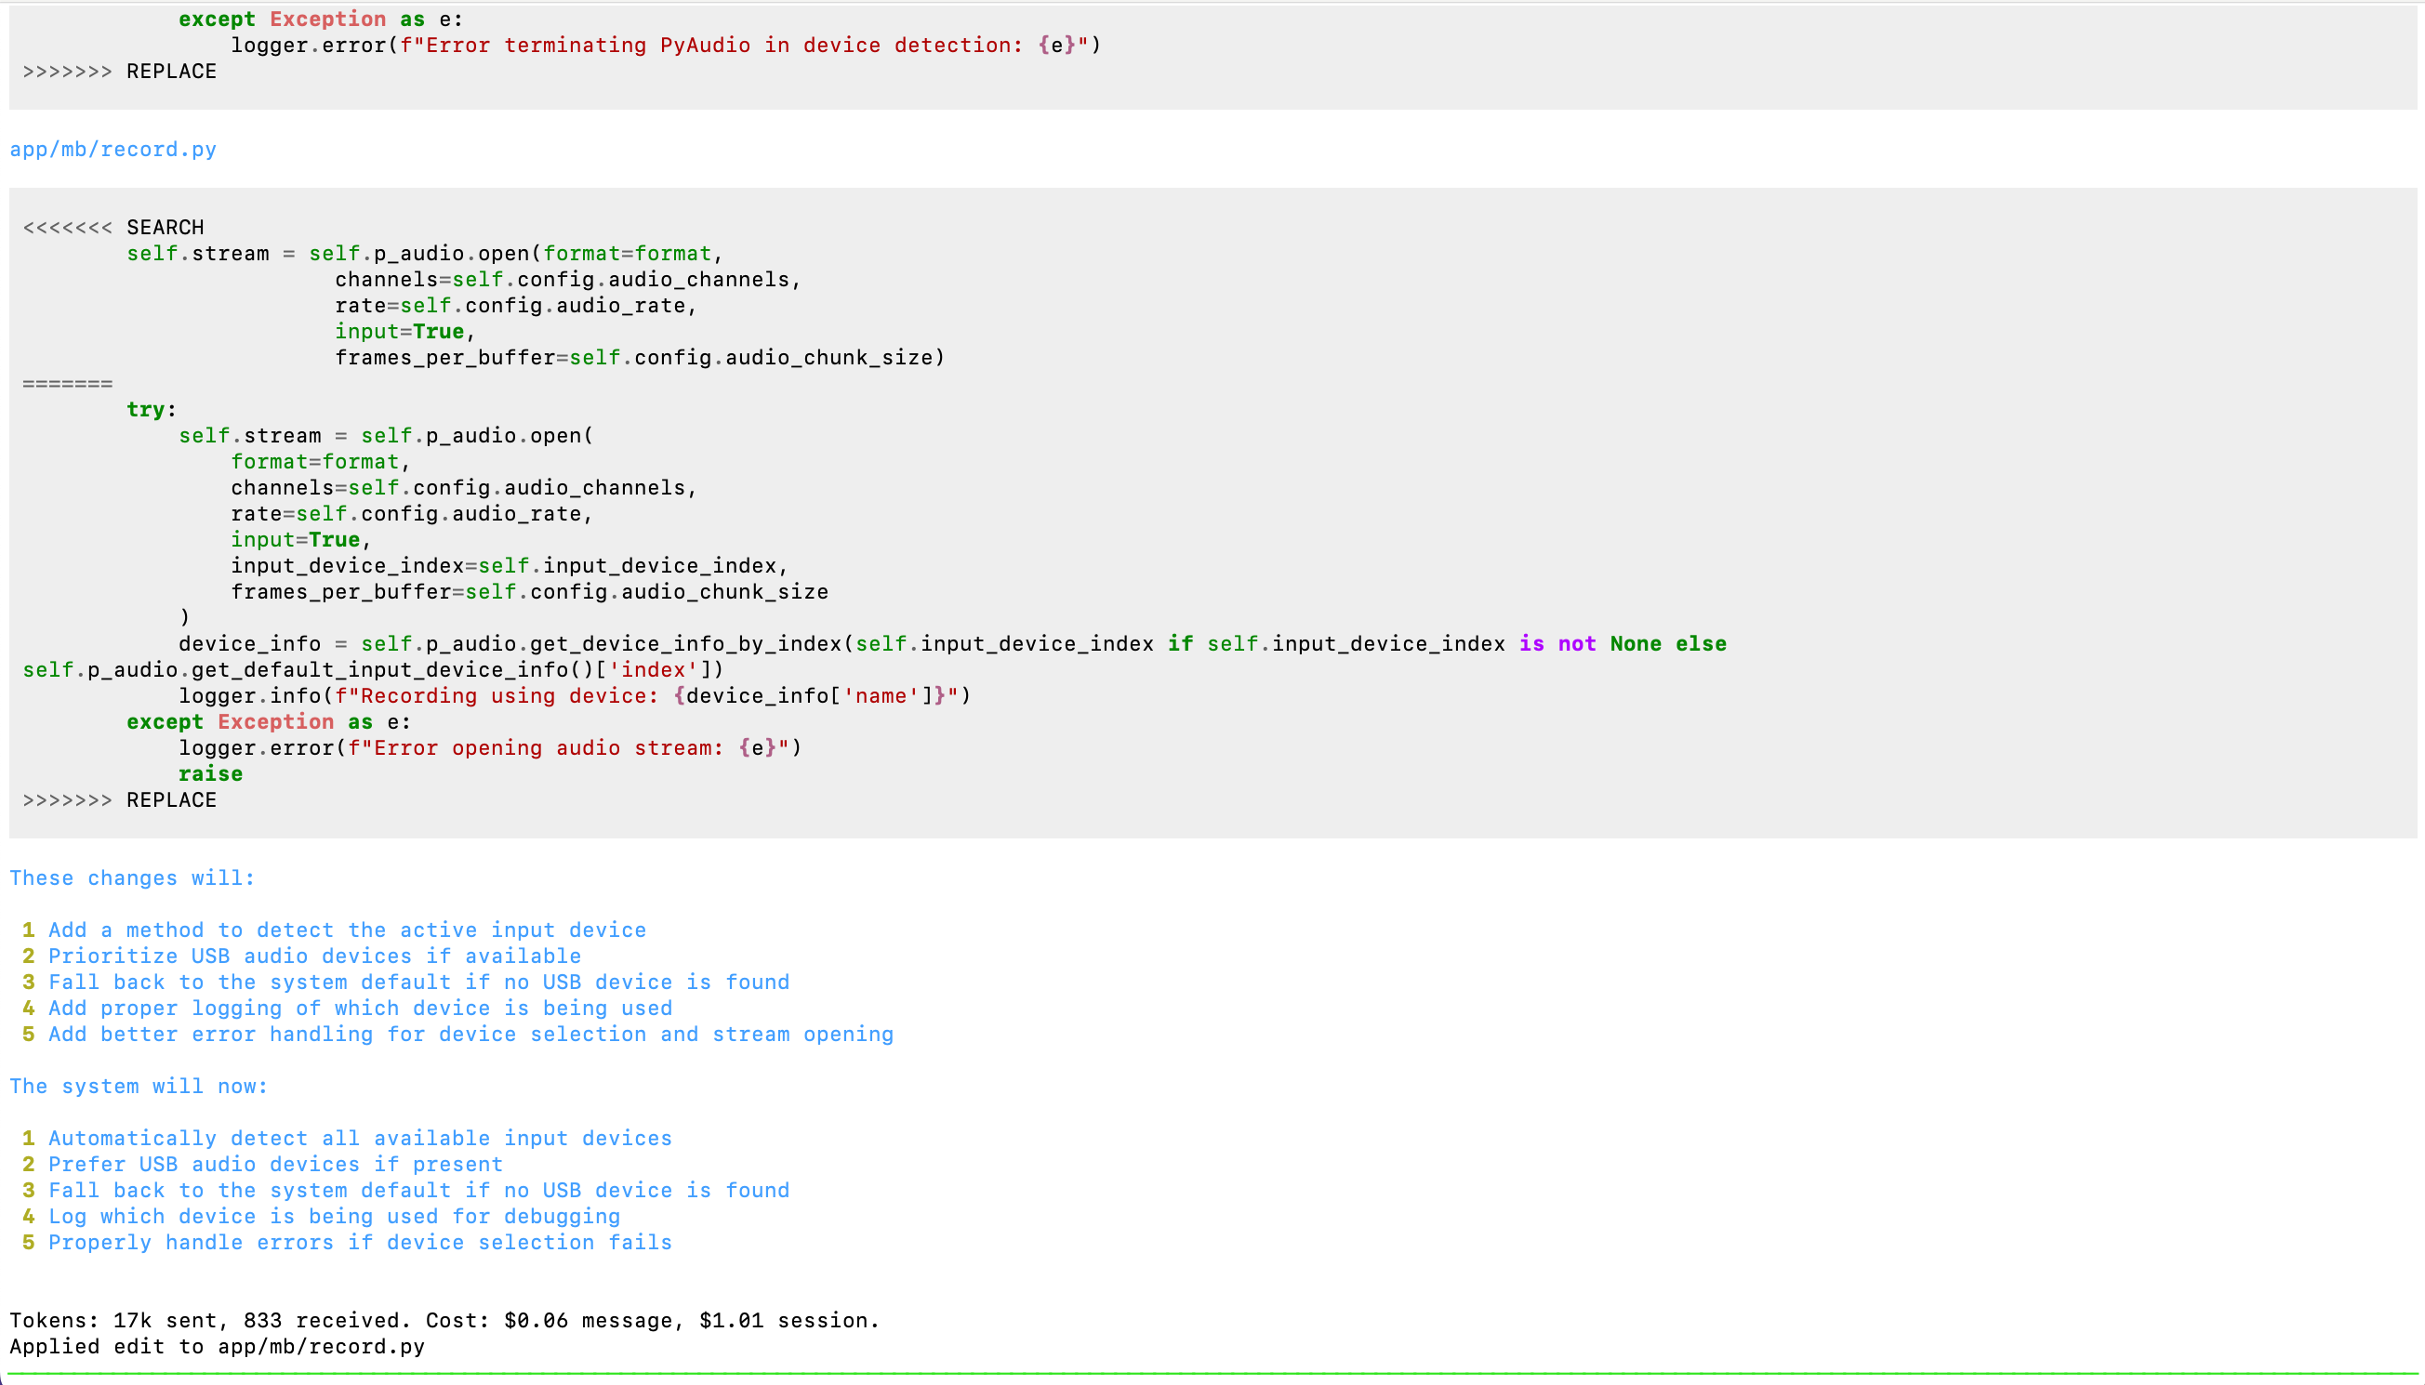The image size is (2425, 1385).
Task: Click the app/mb/record.py file path heading
Action: (x=113, y=150)
